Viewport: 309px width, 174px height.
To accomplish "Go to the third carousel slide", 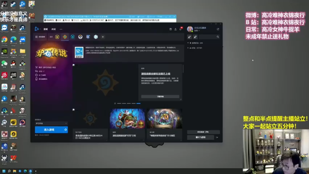I will click(x=129, y=103).
